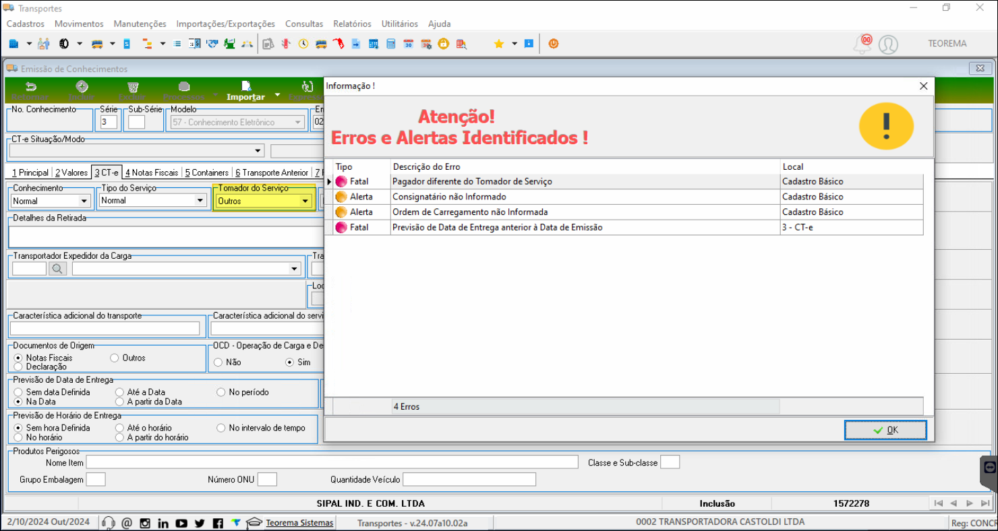The width and height of the screenshot is (998, 531).
Task: Go to last record navigation button
Action: (x=986, y=503)
